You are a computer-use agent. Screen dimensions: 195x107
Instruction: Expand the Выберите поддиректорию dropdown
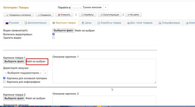[45, 73]
